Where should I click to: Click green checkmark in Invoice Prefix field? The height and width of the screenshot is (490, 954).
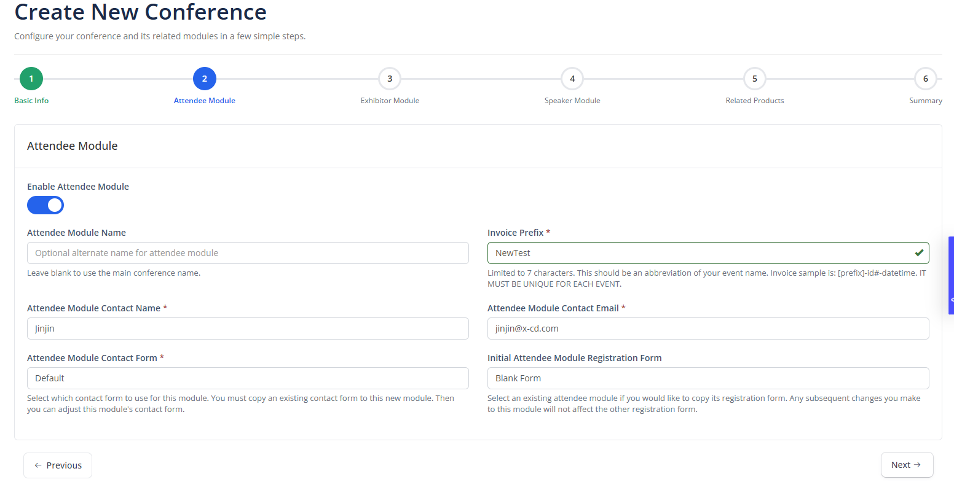point(919,253)
